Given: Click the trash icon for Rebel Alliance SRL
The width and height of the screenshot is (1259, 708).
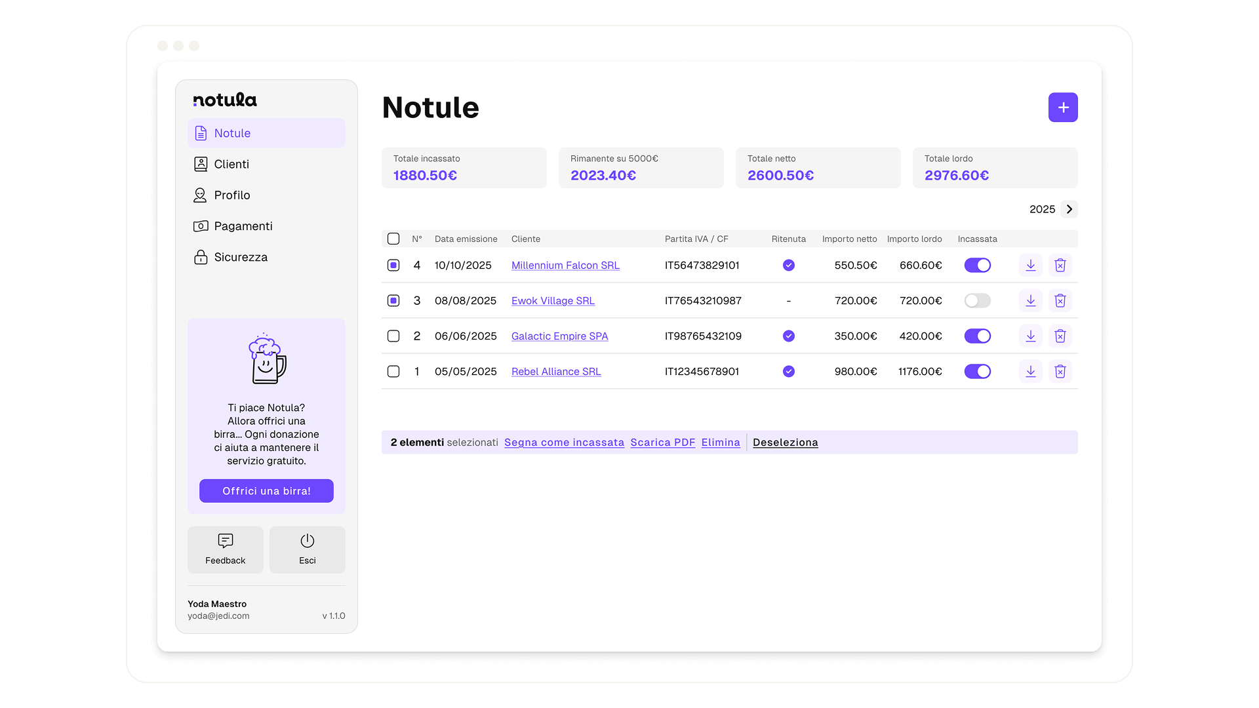Looking at the screenshot, I should point(1060,372).
